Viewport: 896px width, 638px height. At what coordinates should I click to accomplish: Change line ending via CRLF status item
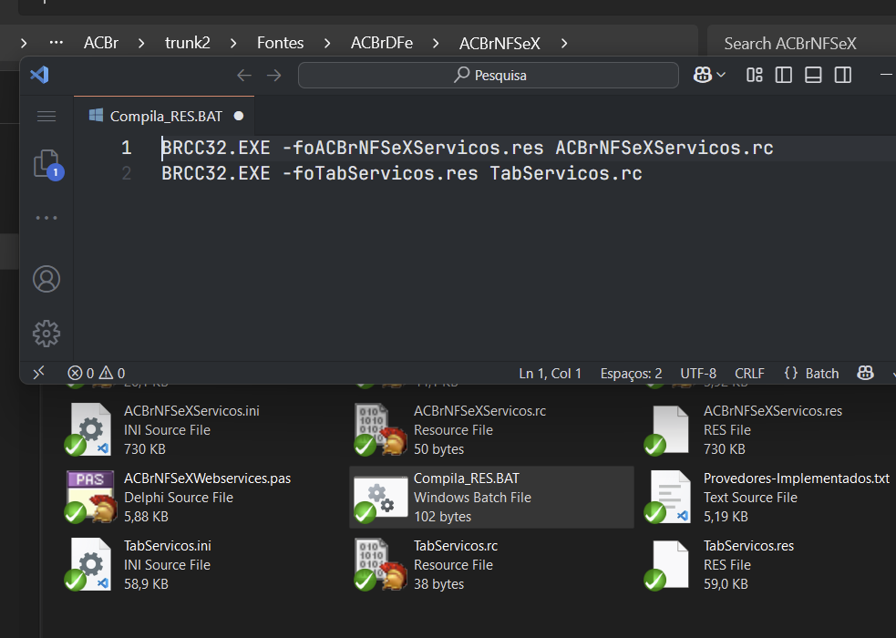[x=749, y=374]
